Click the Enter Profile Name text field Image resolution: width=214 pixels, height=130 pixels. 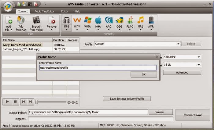pos(98,68)
